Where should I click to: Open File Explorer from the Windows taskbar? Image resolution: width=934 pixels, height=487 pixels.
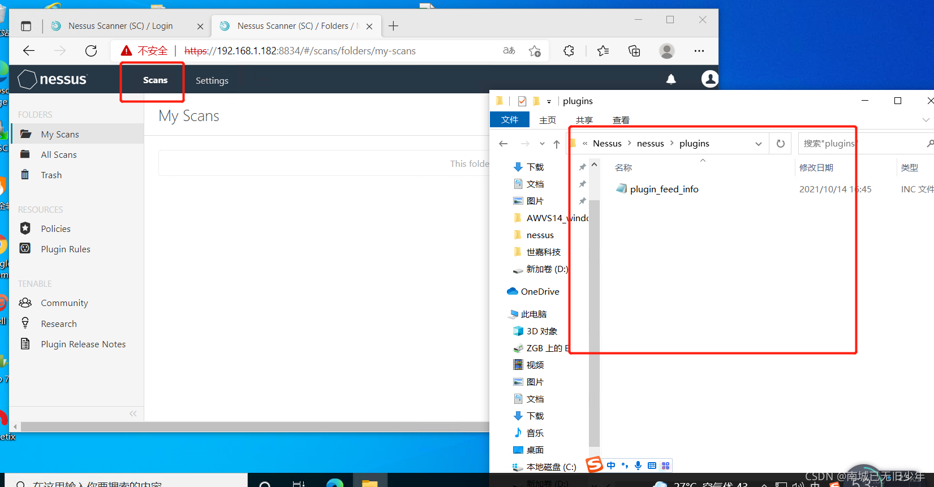369,482
